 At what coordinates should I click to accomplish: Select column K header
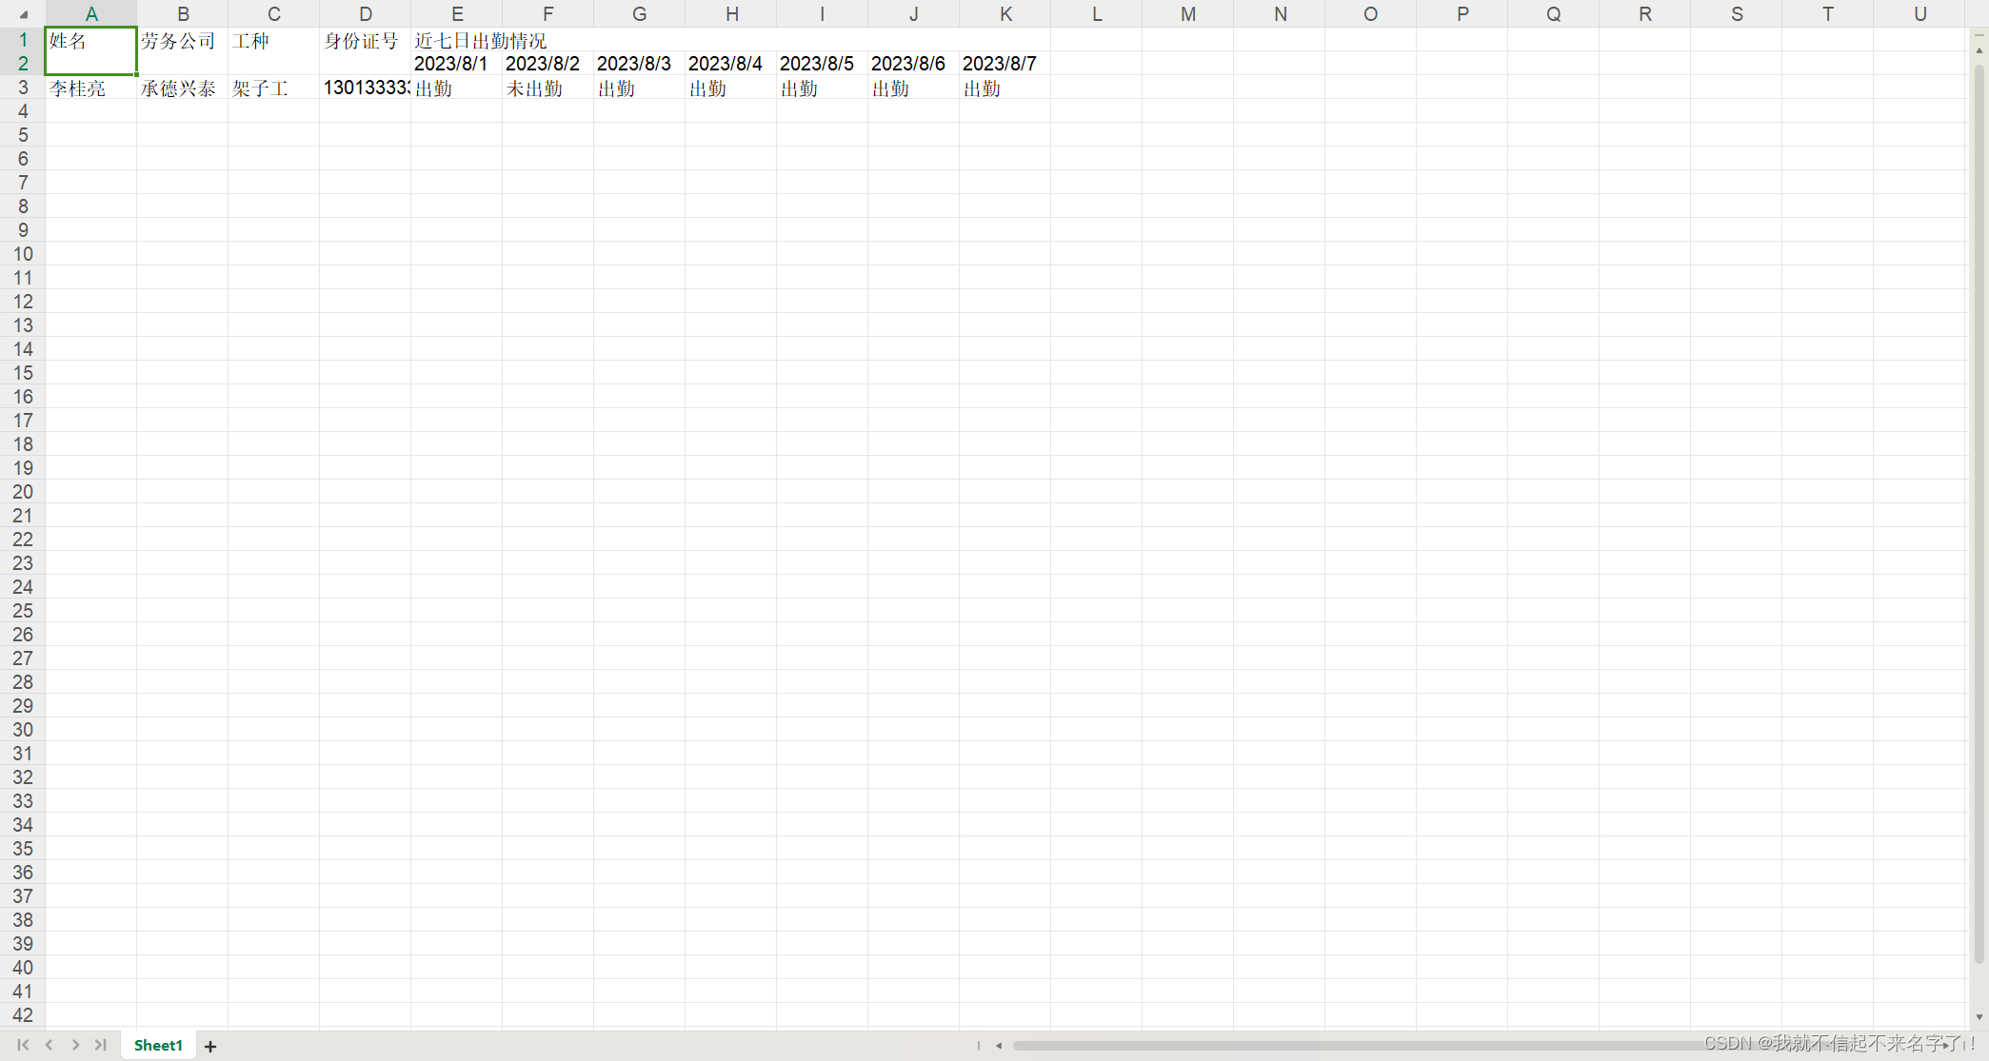point(1004,14)
